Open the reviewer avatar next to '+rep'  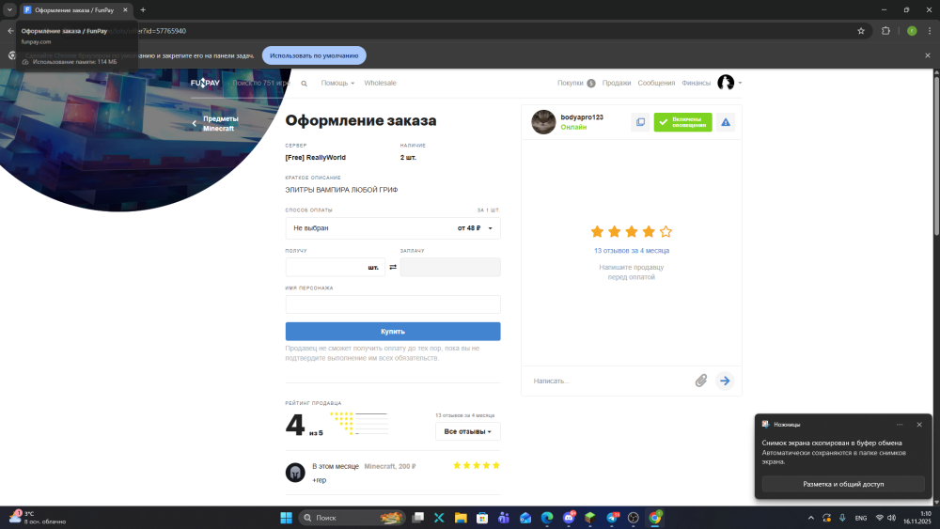click(295, 472)
